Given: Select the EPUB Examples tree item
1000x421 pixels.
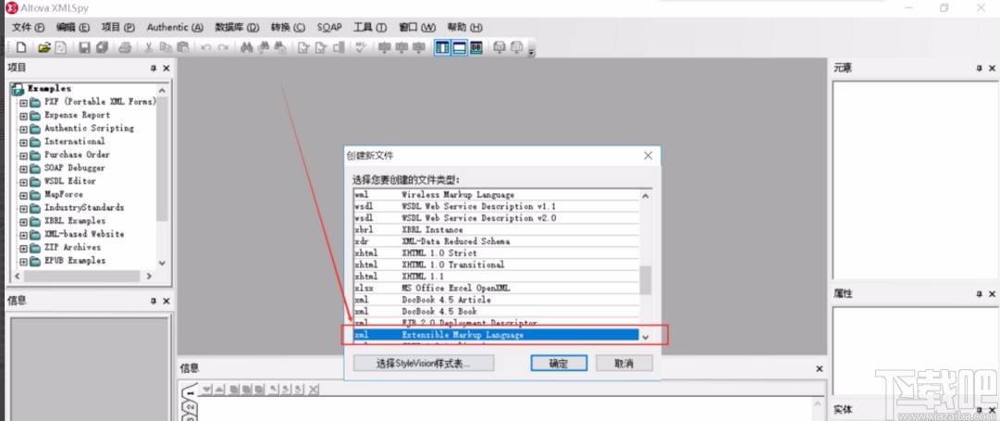Looking at the screenshot, I should click(x=75, y=261).
